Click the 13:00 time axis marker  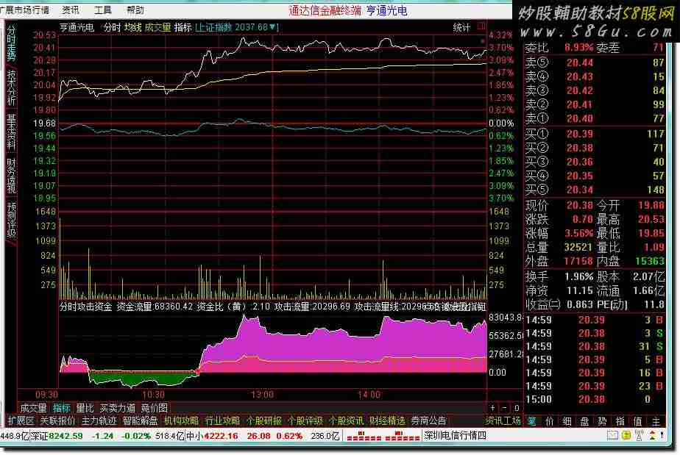pyautogui.click(x=263, y=395)
